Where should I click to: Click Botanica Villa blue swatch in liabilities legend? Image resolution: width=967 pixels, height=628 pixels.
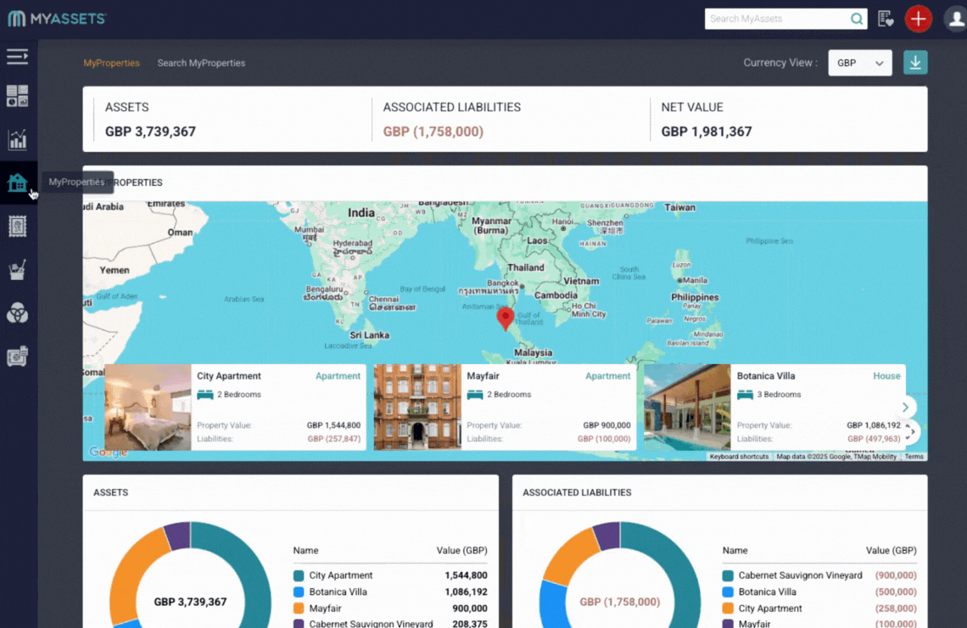(728, 592)
